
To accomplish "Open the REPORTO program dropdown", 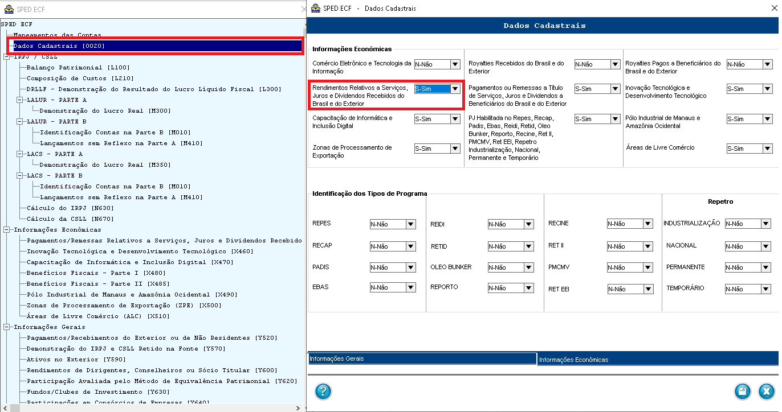I will (x=528, y=288).
